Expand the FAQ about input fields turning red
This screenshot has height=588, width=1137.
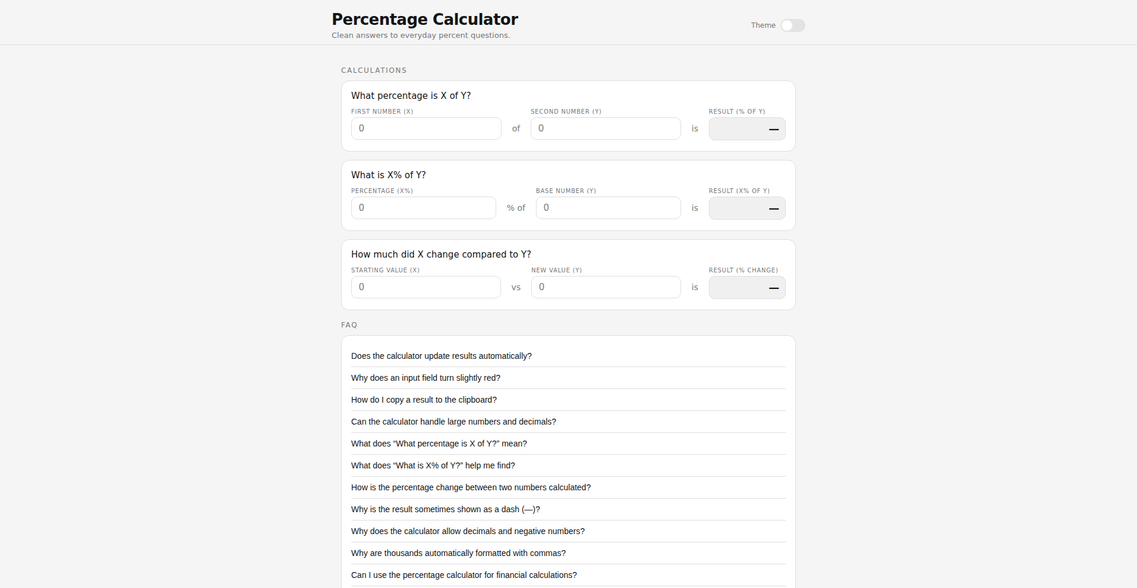[x=426, y=378]
